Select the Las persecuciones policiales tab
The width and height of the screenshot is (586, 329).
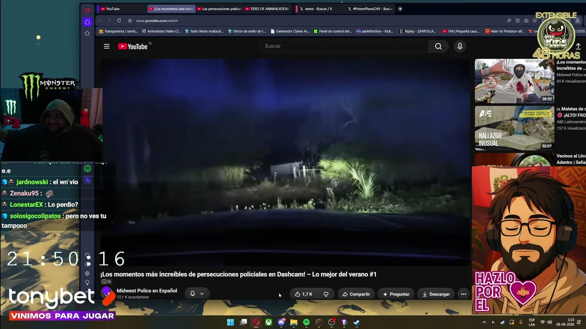(219, 9)
